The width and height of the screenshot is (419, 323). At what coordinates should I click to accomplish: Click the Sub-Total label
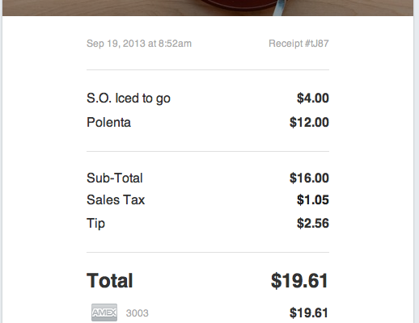[x=115, y=178]
